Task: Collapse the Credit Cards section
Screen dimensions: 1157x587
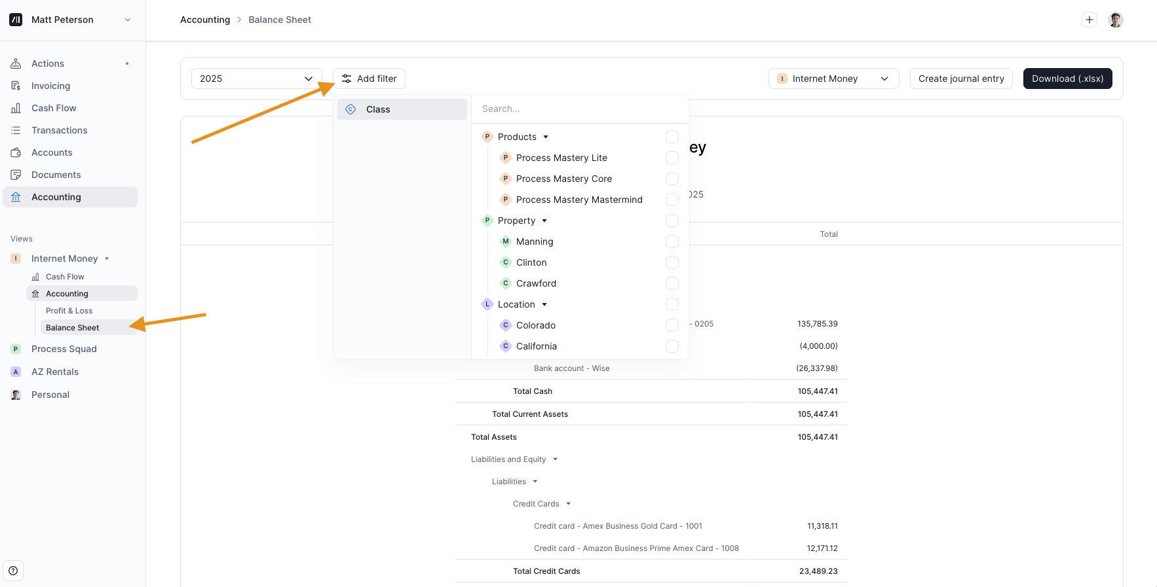Action: tap(568, 504)
